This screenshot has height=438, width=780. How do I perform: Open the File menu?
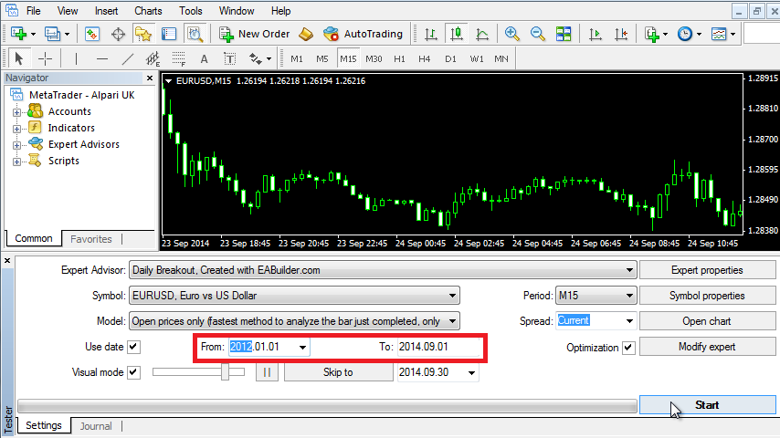click(x=33, y=10)
